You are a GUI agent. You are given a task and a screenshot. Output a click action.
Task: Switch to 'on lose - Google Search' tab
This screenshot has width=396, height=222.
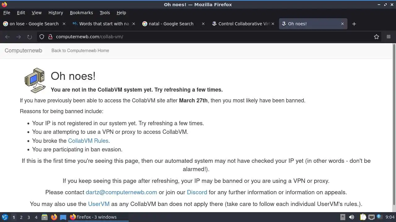click(x=34, y=24)
